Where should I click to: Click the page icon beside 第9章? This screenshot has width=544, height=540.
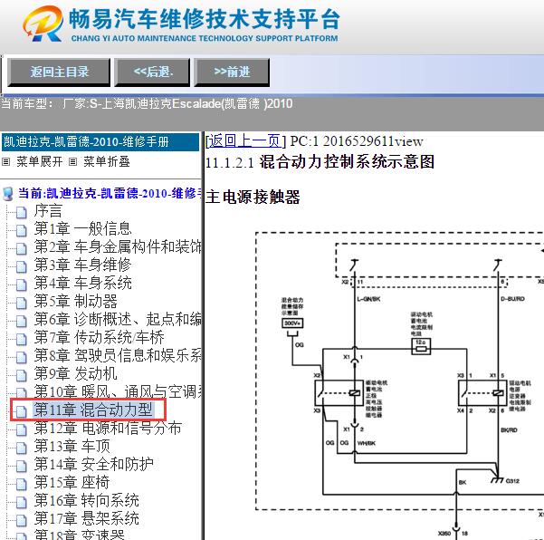pyautogui.click(x=21, y=375)
